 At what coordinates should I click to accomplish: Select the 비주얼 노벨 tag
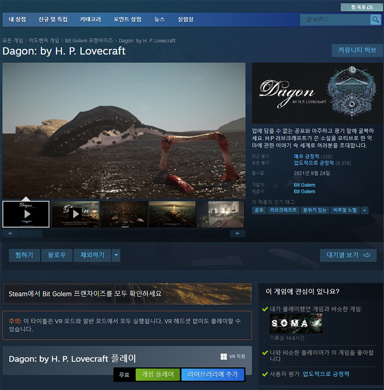(x=345, y=210)
